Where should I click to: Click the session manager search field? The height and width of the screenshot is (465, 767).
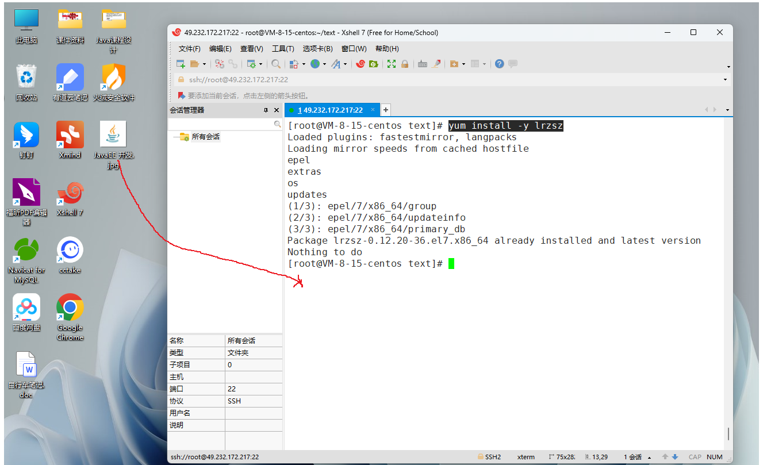(225, 124)
